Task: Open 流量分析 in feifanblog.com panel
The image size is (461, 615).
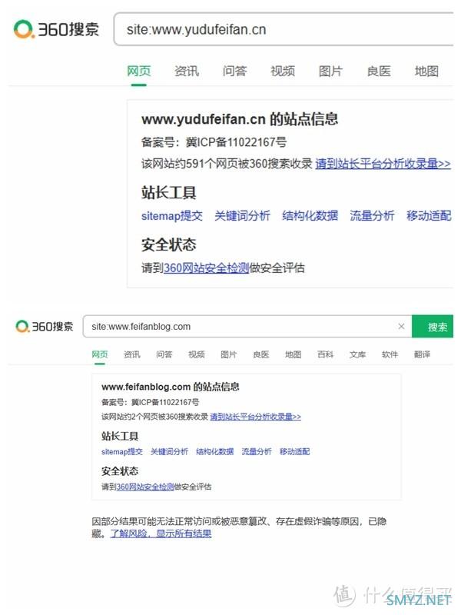Action: pos(257,452)
